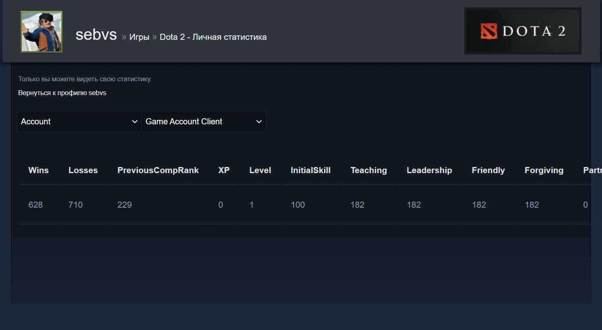
Task: Go to the Игры breadcrumb link
Action: pos(139,37)
